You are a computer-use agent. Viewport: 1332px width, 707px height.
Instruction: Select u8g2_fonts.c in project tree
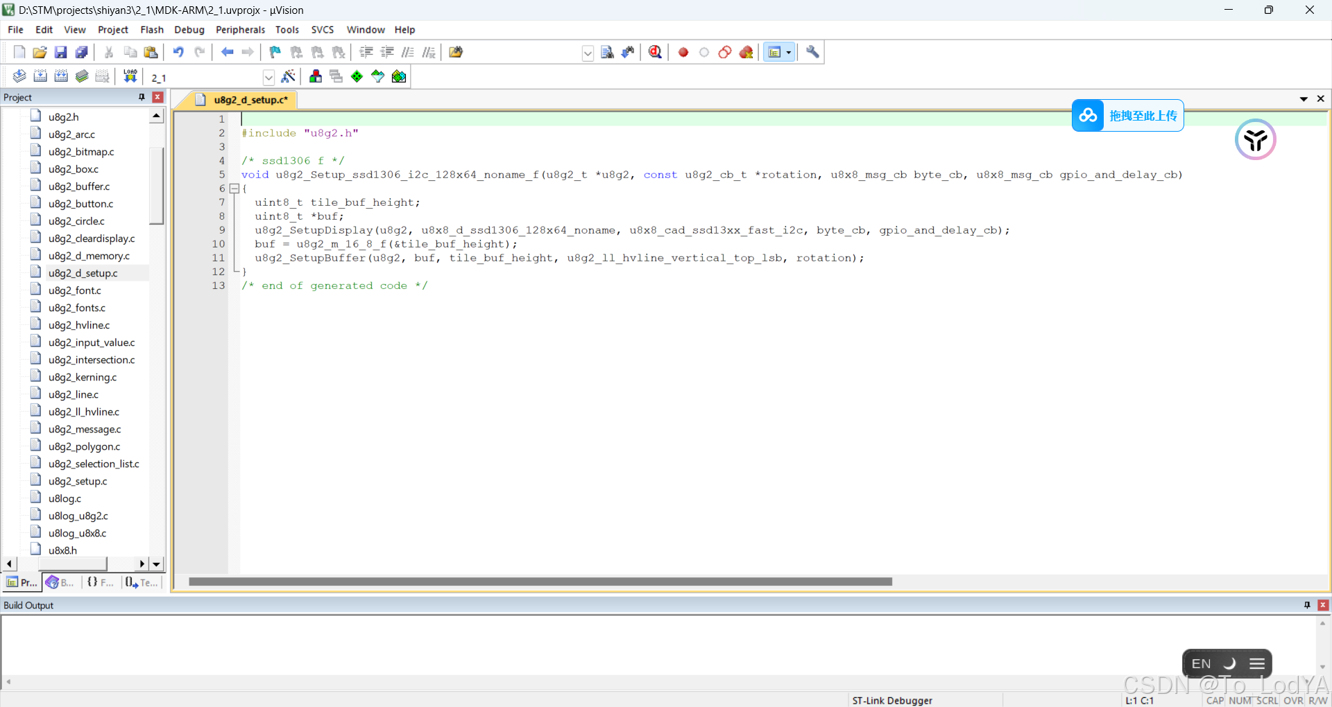coord(77,308)
